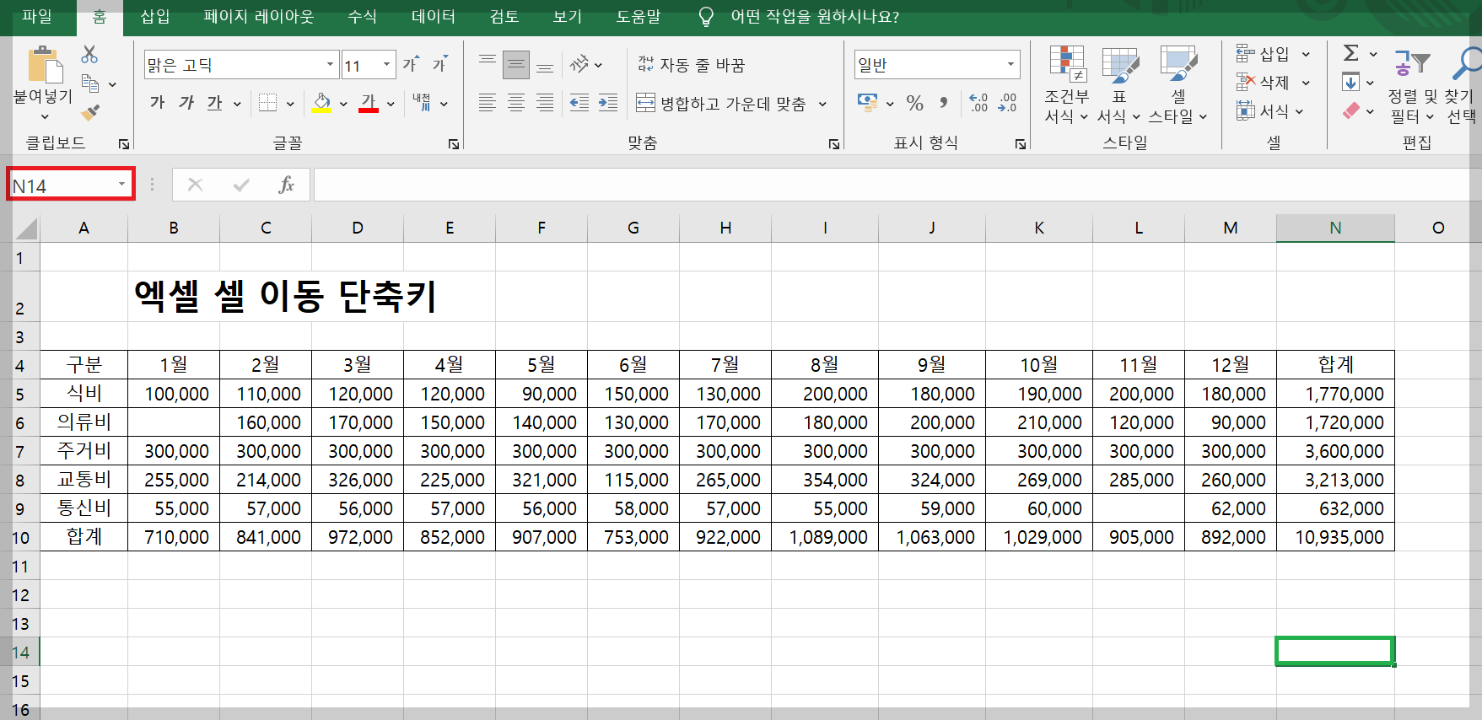The width and height of the screenshot is (1482, 720).
Task: Center cell text horizontally
Action: point(516,103)
